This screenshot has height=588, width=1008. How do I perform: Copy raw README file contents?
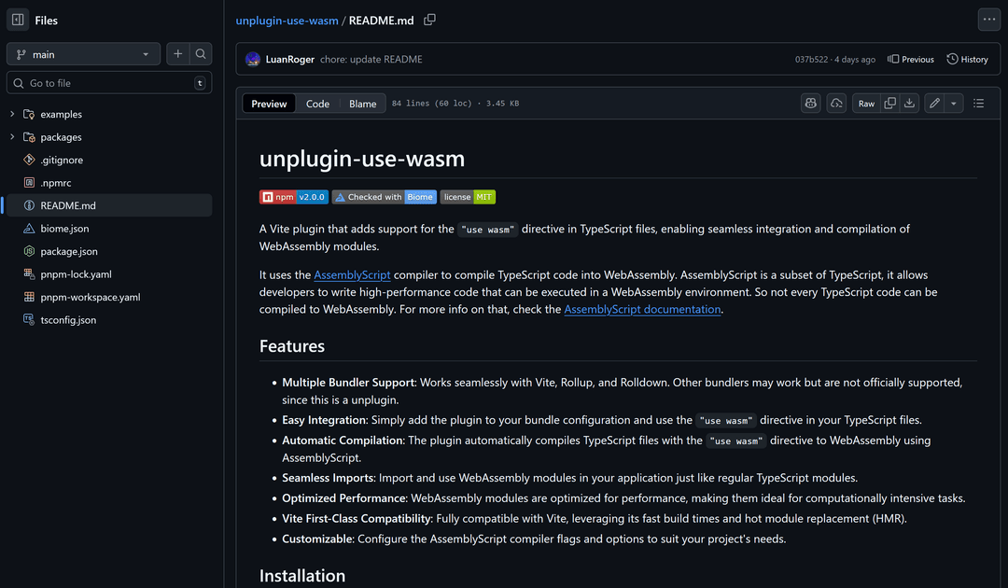[x=889, y=103]
